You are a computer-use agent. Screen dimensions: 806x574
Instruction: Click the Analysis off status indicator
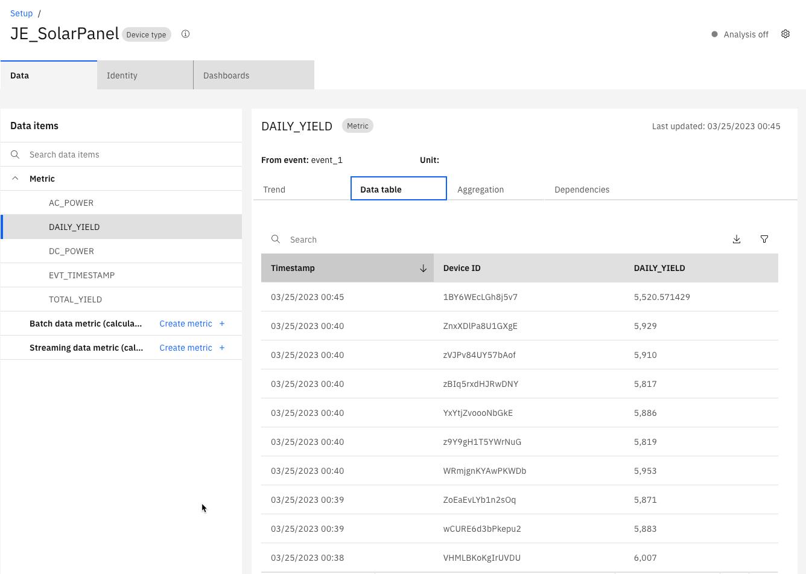click(x=740, y=34)
